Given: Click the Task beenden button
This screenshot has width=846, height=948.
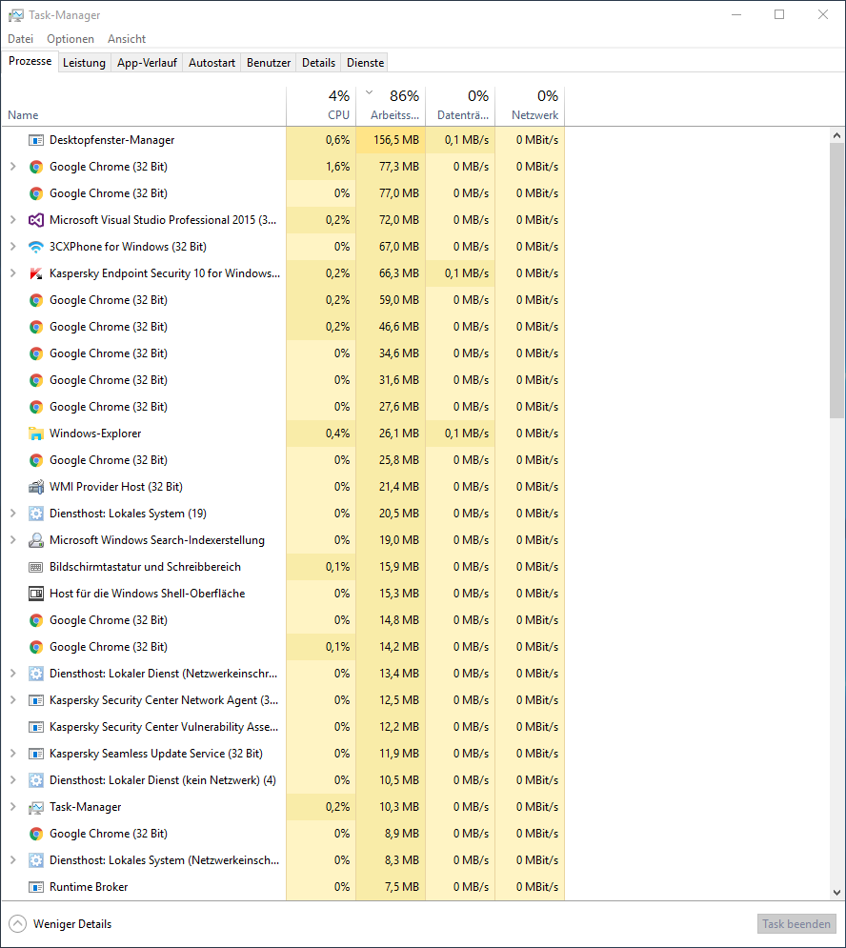Looking at the screenshot, I should click(x=796, y=924).
